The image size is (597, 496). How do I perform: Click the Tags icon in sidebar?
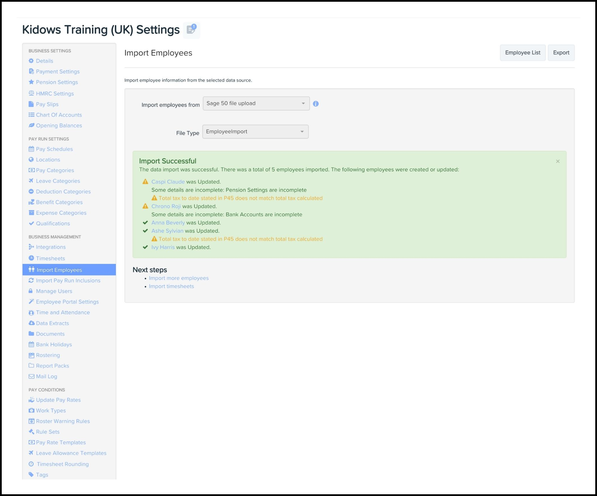click(31, 475)
